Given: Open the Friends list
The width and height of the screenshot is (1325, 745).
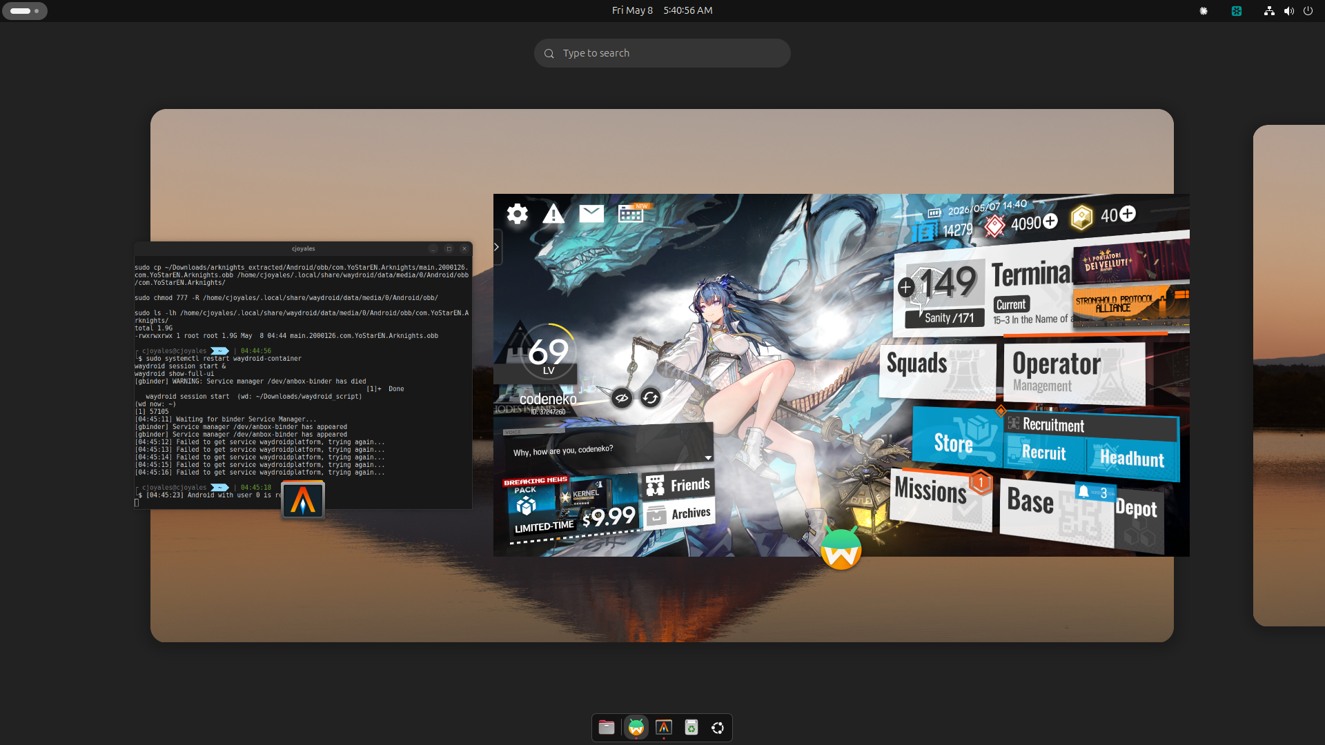Looking at the screenshot, I should pos(678,485).
